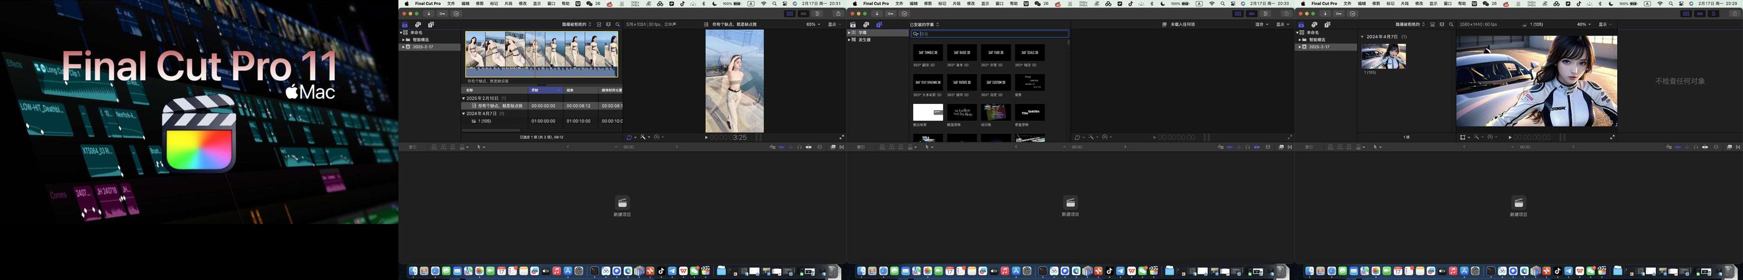The width and height of the screenshot is (1743, 280).
Task: Click titles search field in titles window
Action: tap(990, 33)
